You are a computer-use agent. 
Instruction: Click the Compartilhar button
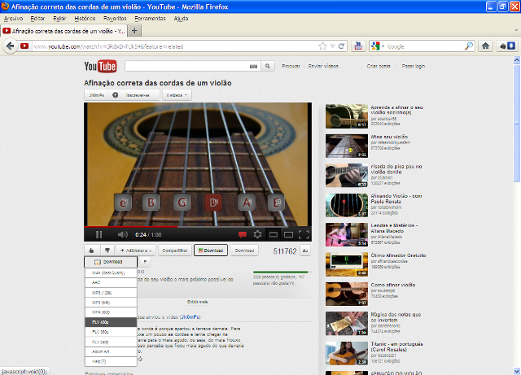(x=175, y=251)
